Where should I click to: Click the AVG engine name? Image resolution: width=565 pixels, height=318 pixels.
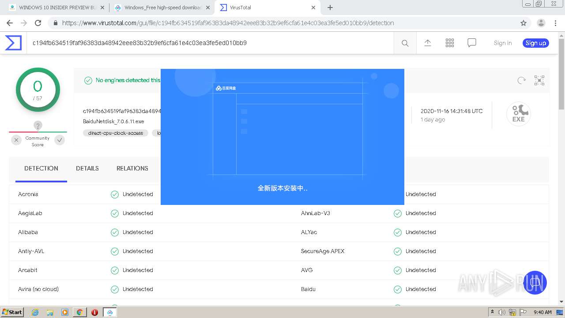click(x=307, y=270)
